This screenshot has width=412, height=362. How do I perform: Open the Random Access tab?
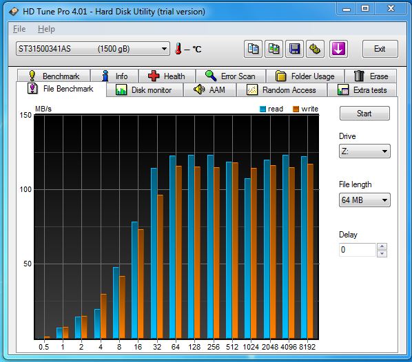coord(281,90)
